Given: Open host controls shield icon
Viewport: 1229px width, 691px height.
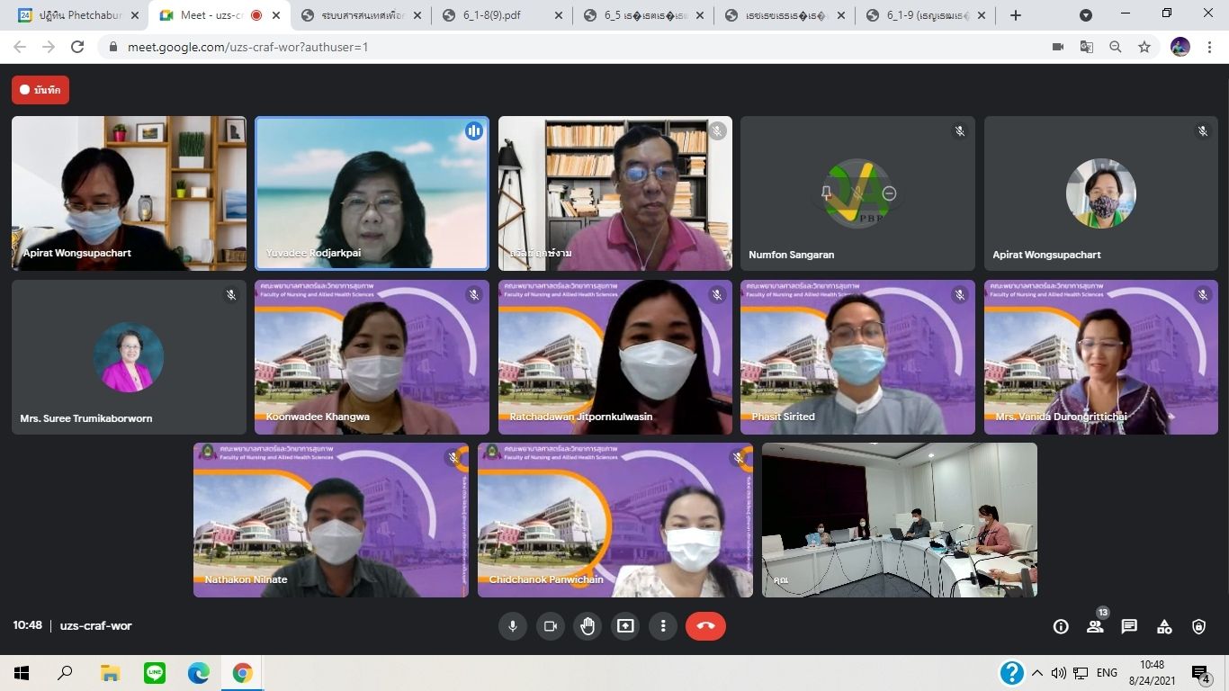Looking at the screenshot, I should (1198, 626).
